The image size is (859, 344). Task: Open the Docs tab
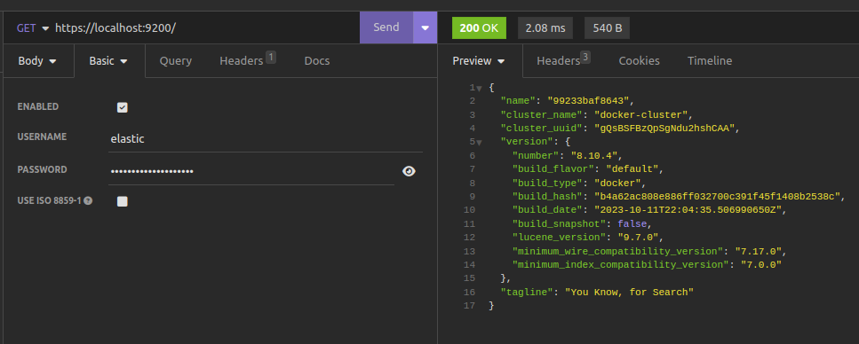point(316,60)
